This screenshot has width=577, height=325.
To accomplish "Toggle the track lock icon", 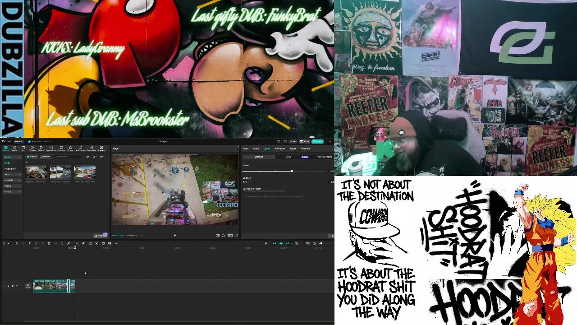I will coord(8,286).
